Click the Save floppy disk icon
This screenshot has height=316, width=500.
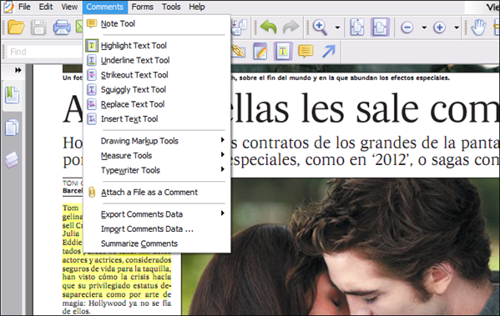click(x=38, y=28)
